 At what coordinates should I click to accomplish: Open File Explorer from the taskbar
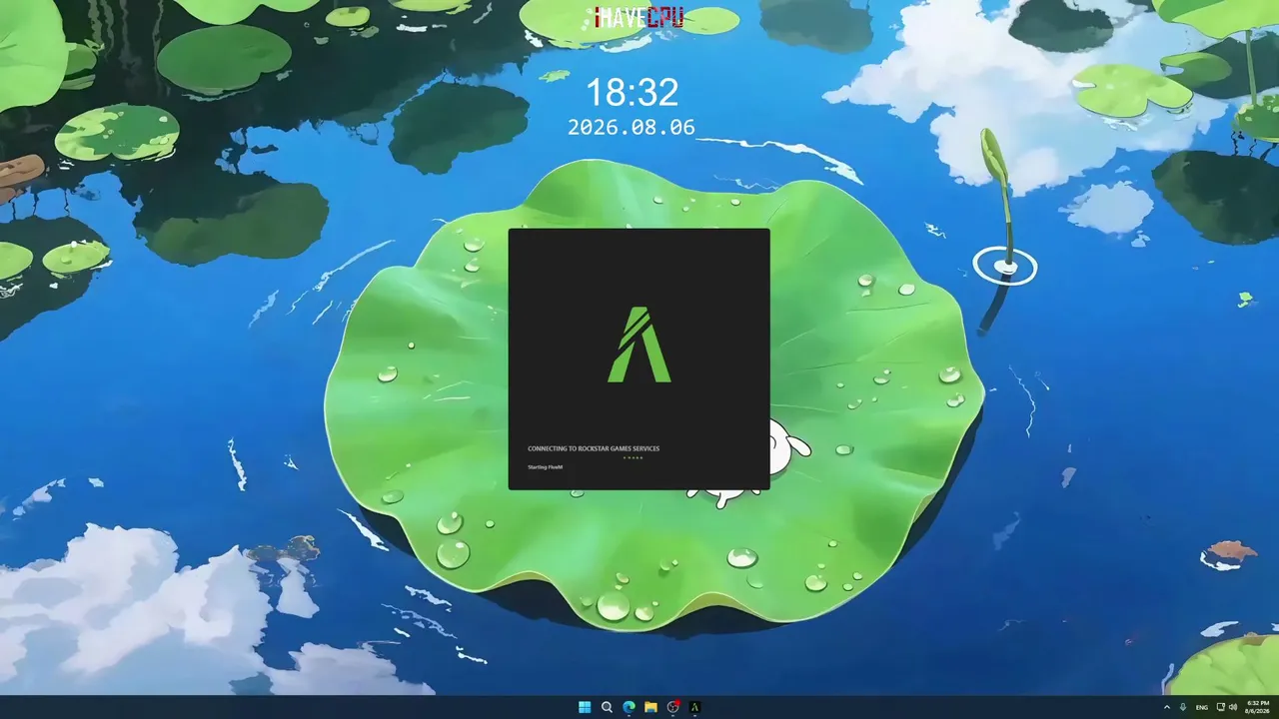pos(650,707)
